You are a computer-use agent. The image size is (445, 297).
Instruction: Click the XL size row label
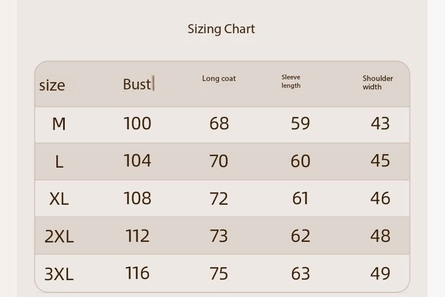[59, 199]
